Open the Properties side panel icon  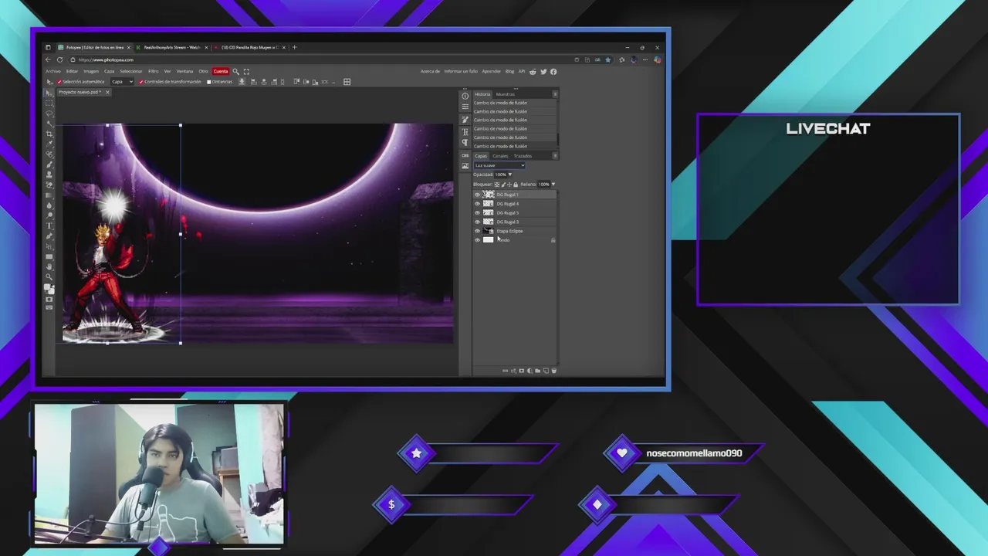point(465,107)
